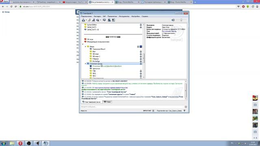
Task: Switch to Free TeamSpeak Server chat tab
Action: pos(91,102)
